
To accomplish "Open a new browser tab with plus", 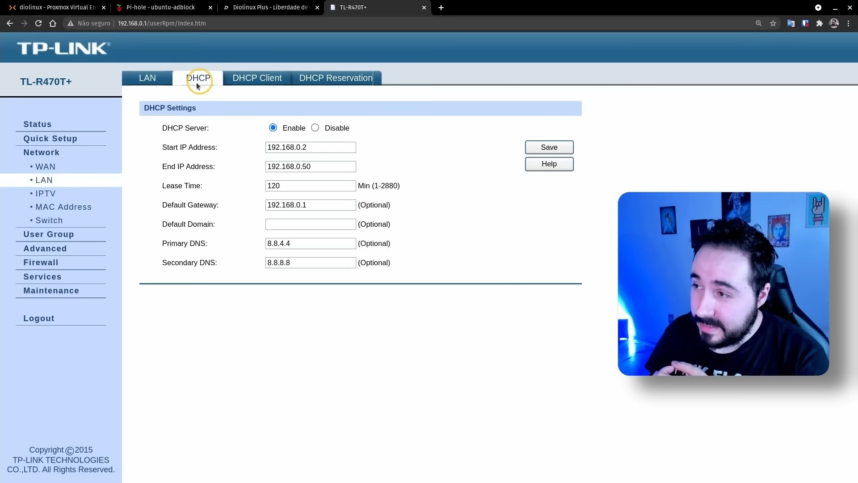I will click(441, 8).
